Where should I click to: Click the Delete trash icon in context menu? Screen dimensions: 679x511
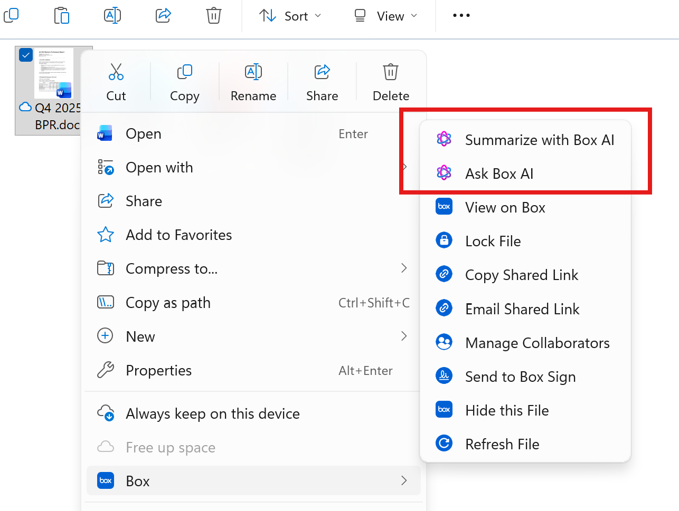pyautogui.click(x=391, y=72)
